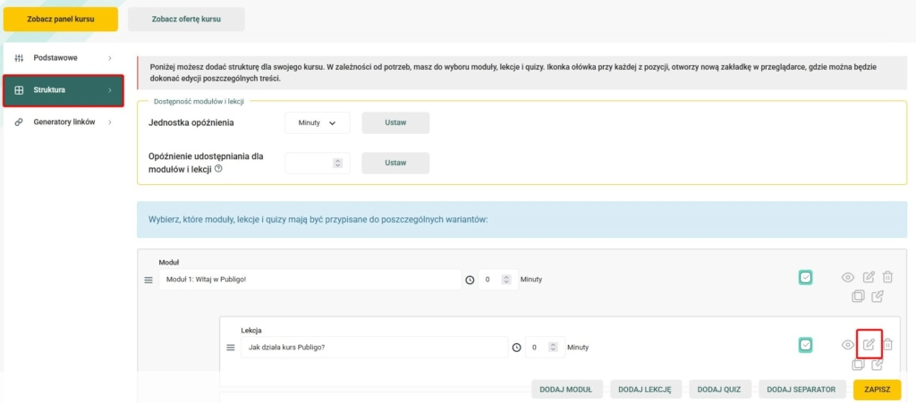Grab the drag handle of Moduł 1
This screenshot has width=916, height=403.
coord(148,280)
